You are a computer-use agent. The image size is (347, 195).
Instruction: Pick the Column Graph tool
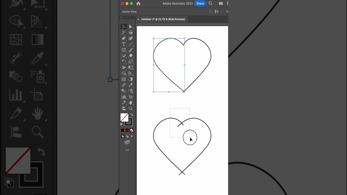[124, 97]
